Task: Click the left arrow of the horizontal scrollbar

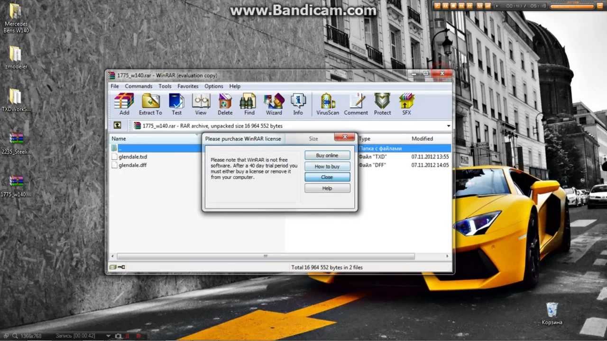Action: pos(113,256)
